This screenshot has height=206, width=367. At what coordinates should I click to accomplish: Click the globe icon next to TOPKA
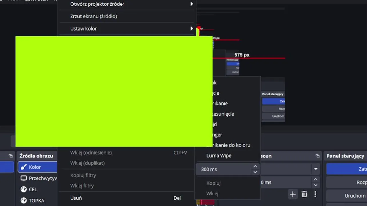pyautogui.click(x=24, y=201)
